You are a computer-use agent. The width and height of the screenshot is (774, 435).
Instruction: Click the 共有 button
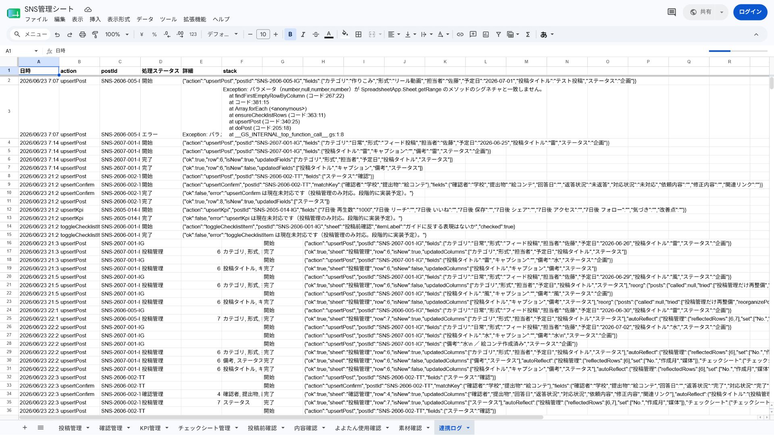click(x=701, y=12)
